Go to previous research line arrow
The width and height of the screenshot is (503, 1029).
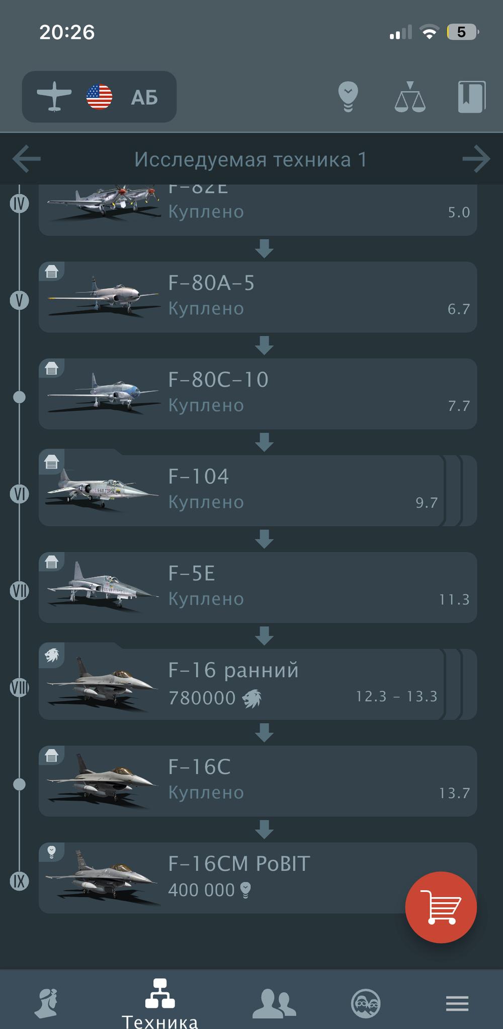tap(27, 159)
